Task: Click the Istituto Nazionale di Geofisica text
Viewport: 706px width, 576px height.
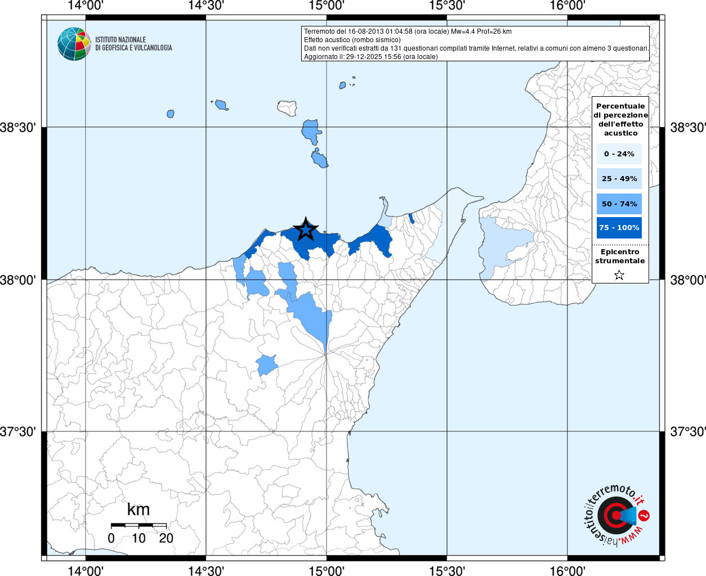Action: tap(133, 44)
